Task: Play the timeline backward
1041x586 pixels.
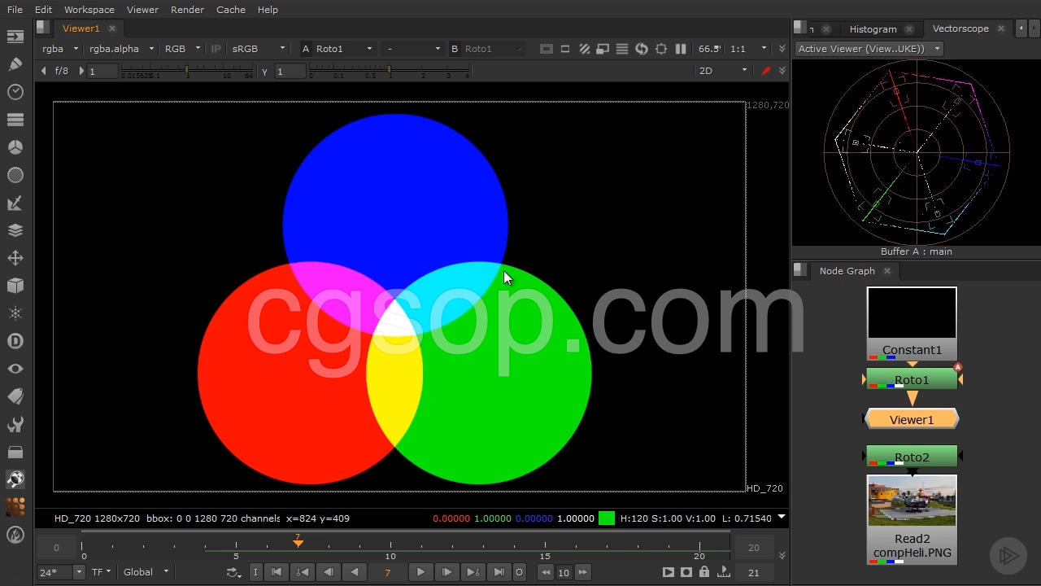Action: (x=355, y=572)
